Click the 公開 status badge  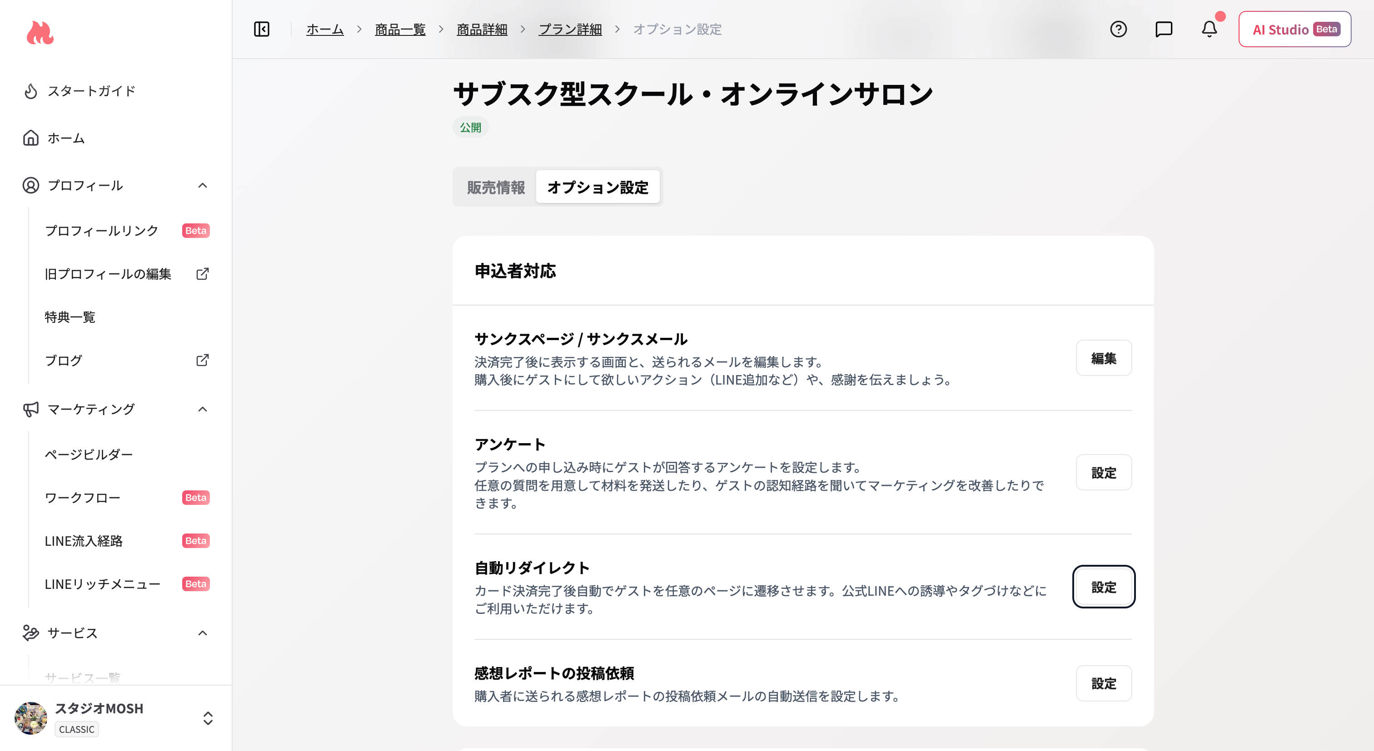coord(470,128)
